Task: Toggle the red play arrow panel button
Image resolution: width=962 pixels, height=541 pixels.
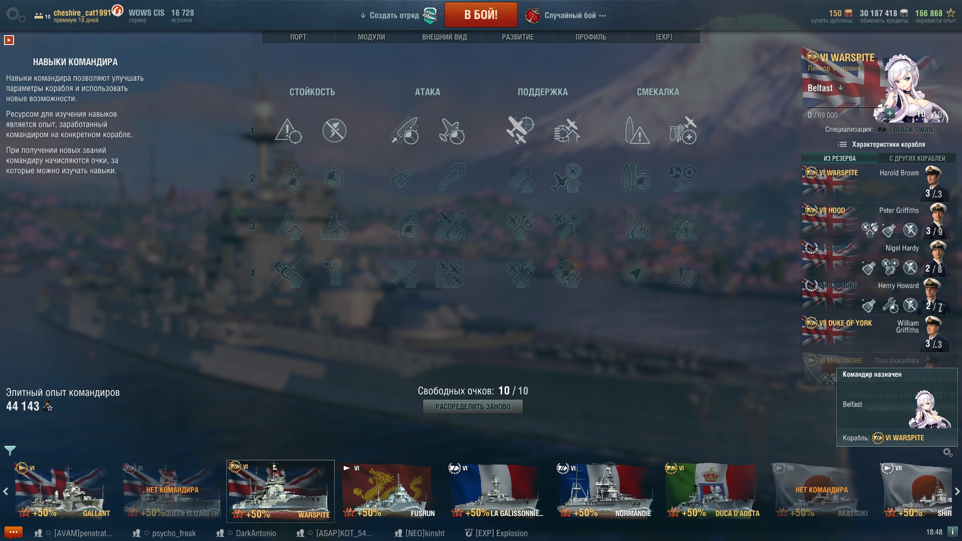Action: click(x=9, y=40)
